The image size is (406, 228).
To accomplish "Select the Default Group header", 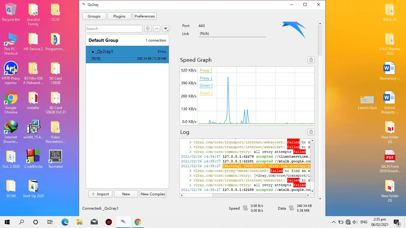I will (127, 40).
